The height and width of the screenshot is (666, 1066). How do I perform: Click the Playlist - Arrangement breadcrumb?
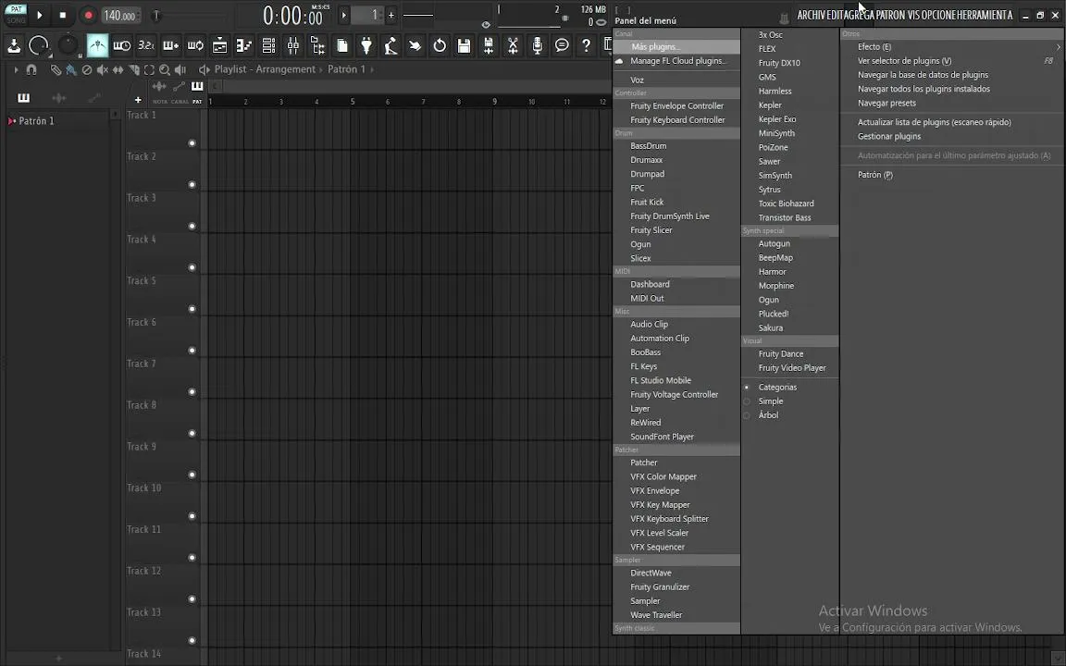click(265, 69)
